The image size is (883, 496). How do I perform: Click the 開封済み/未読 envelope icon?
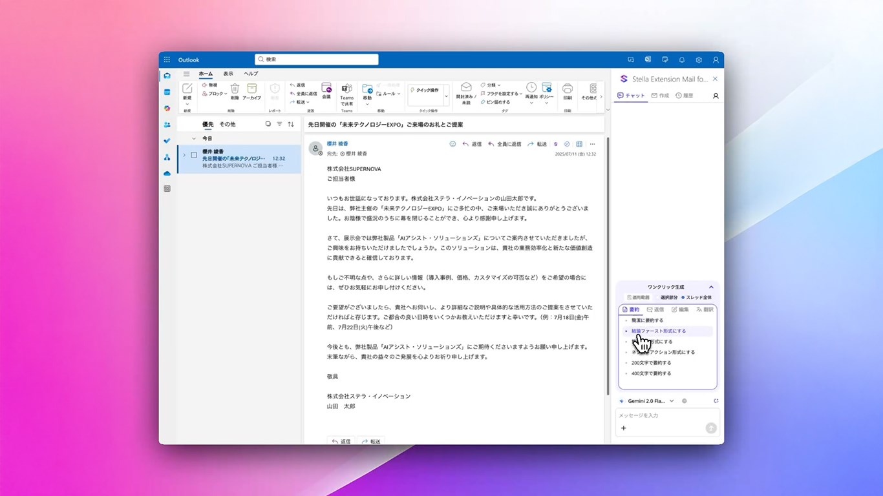466,87
